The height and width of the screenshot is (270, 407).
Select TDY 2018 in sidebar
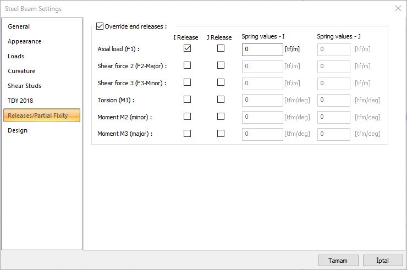click(20, 101)
